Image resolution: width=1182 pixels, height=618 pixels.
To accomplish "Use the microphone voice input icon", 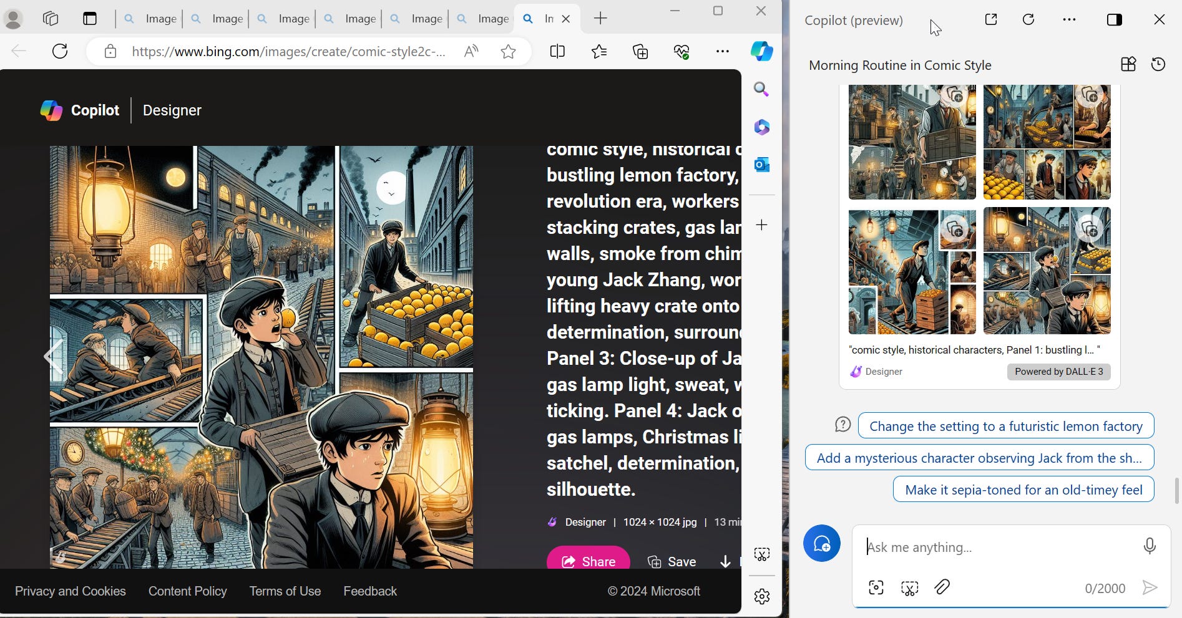I will pos(1150,546).
